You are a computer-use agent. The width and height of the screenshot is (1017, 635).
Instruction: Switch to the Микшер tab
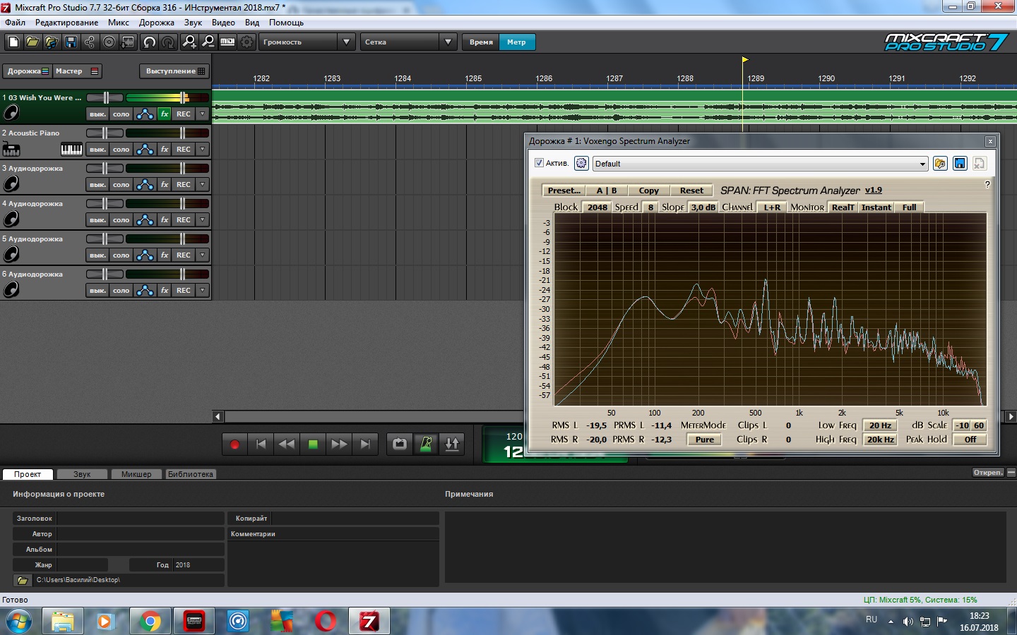(136, 474)
